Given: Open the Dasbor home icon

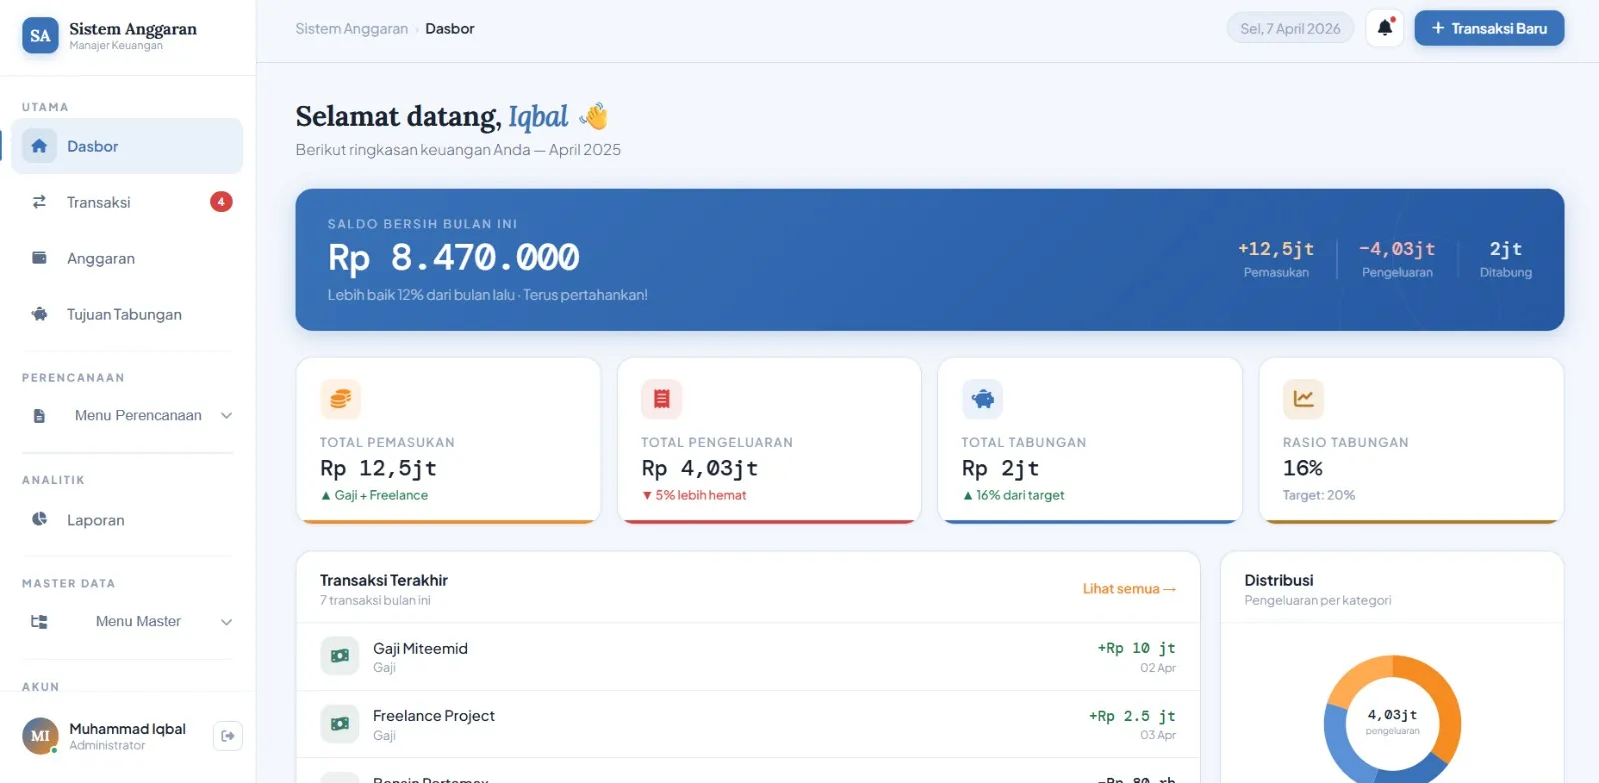Looking at the screenshot, I should click(x=39, y=146).
